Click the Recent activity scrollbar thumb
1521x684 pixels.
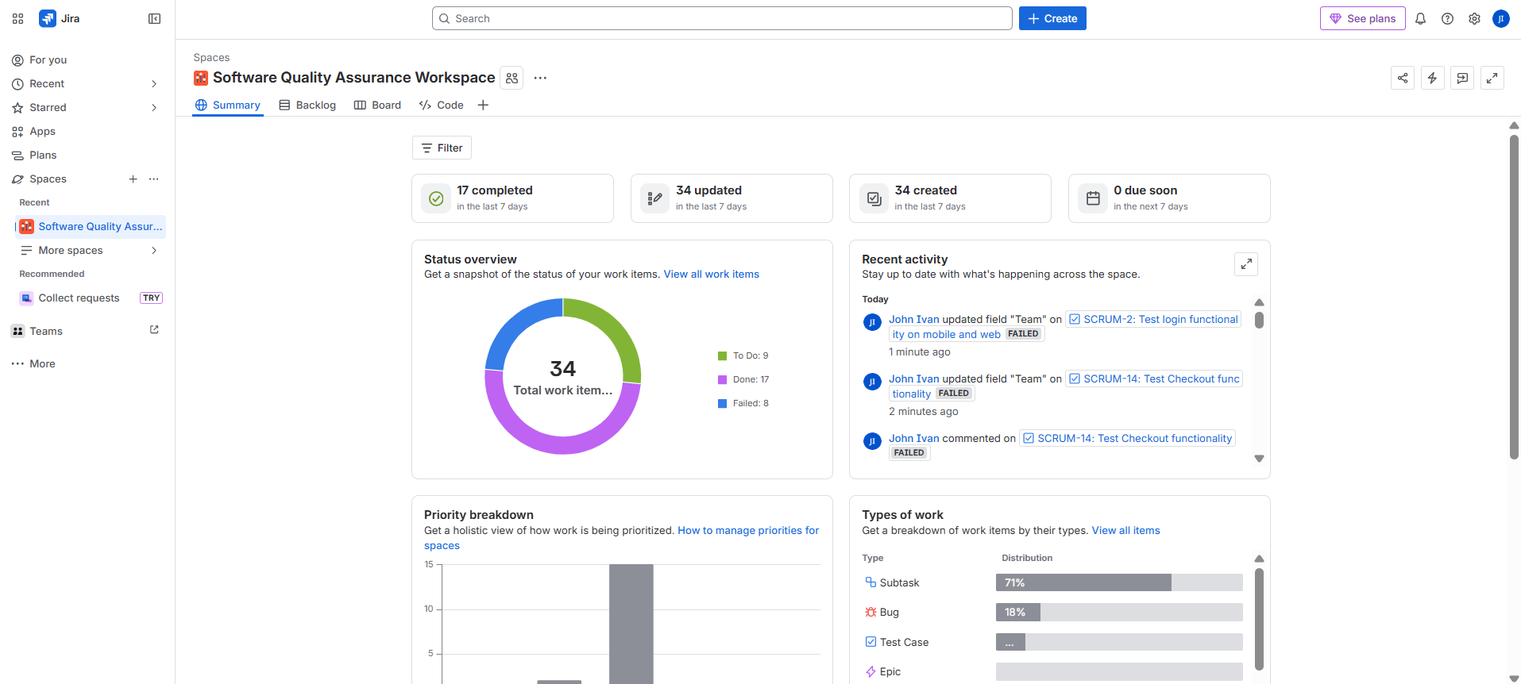(x=1259, y=320)
